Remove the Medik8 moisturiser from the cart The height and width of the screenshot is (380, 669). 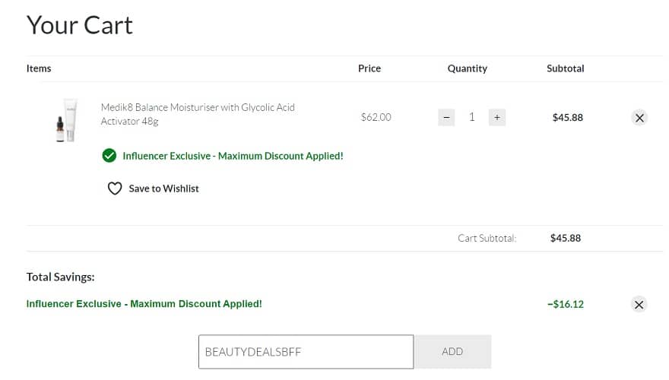639,118
